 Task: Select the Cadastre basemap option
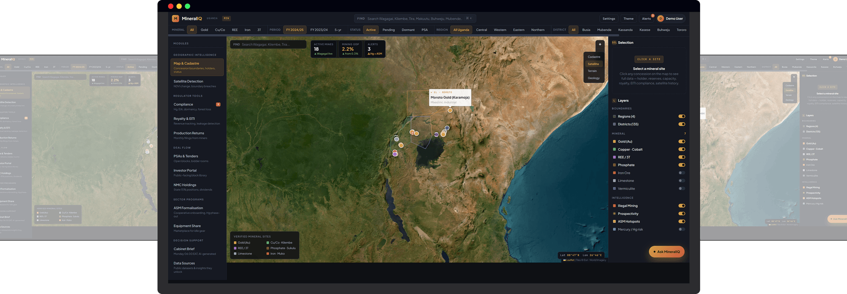pyautogui.click(x=594, y=57)
